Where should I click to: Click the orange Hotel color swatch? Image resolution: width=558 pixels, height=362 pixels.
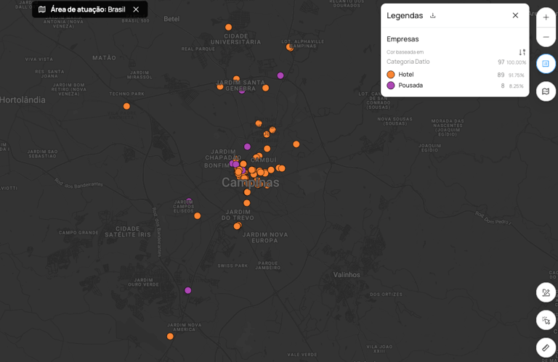point(391,75)
